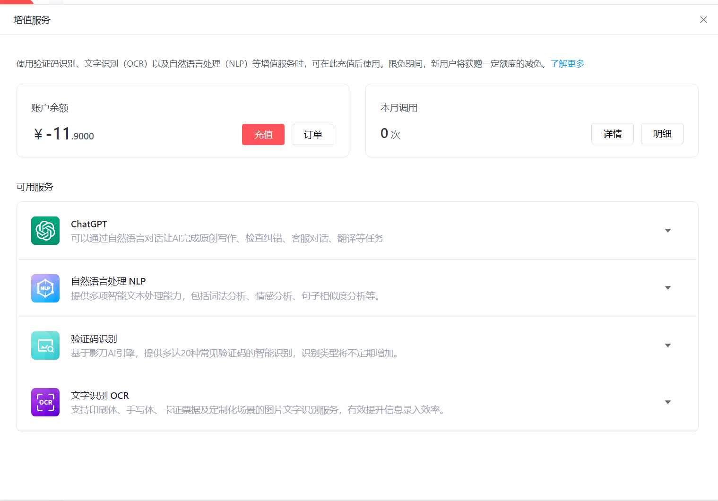Click the NLP description about 情感分析

click(x=226, y=296)
